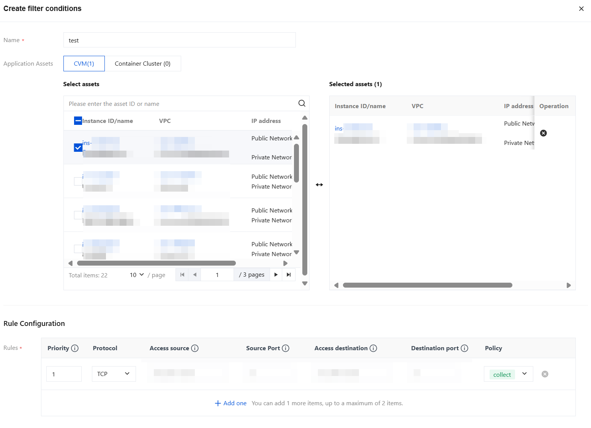Show the Access destination info icon
Screen dimensions: 591x428
(373, 348)
